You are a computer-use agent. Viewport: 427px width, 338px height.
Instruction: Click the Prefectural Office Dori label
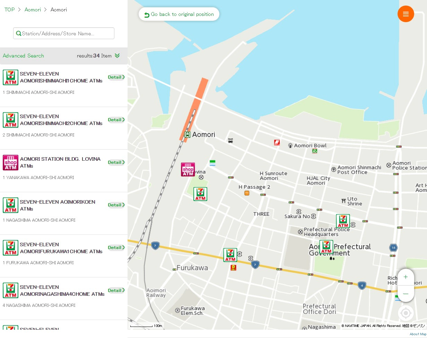pyautogui.click(x=320, y=309)
